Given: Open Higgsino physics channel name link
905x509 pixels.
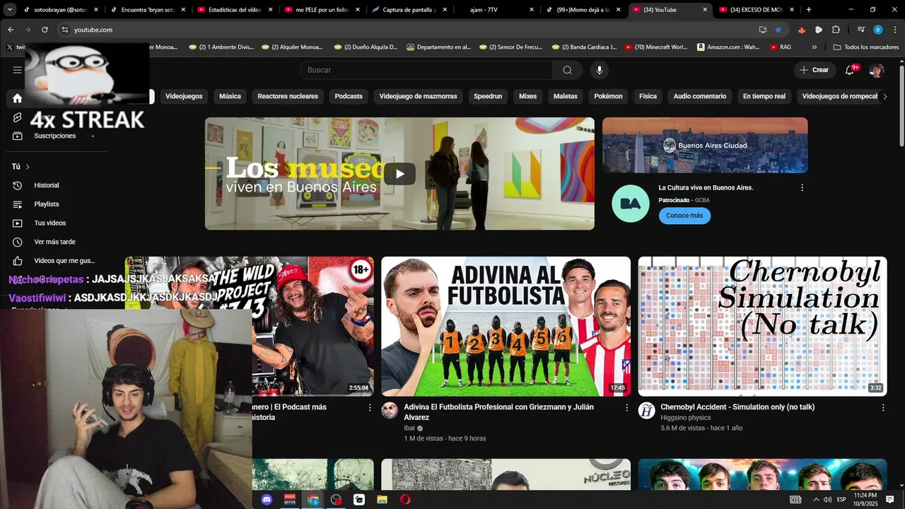Looking at the screenshot, I should [x=686, y=418].
